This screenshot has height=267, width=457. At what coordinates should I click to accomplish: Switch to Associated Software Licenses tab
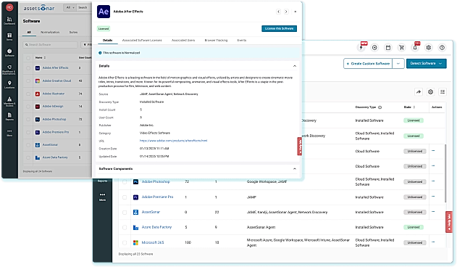(x=142, y=41)
